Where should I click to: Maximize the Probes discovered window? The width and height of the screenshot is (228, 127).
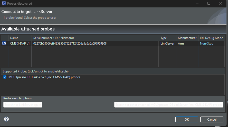209,3
